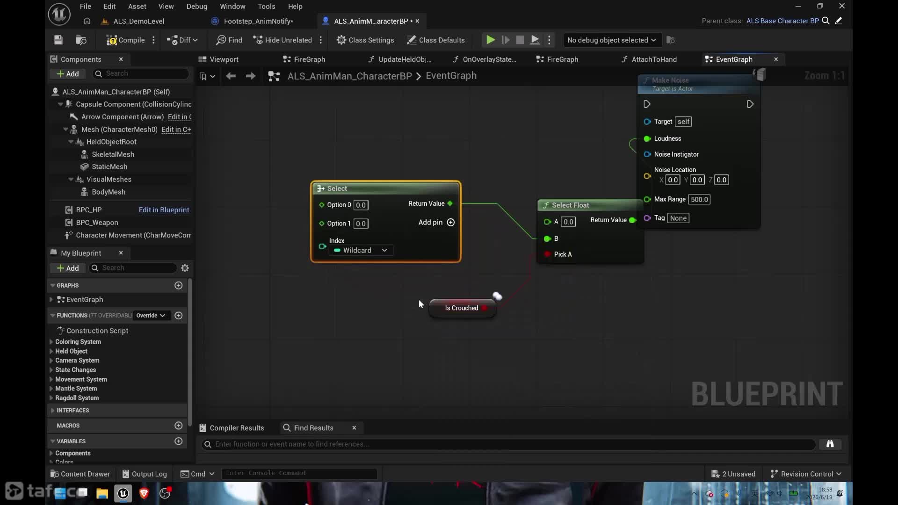Open the Revision Control menu
Screen dimensions: 898x505
[x=806, y=474]
